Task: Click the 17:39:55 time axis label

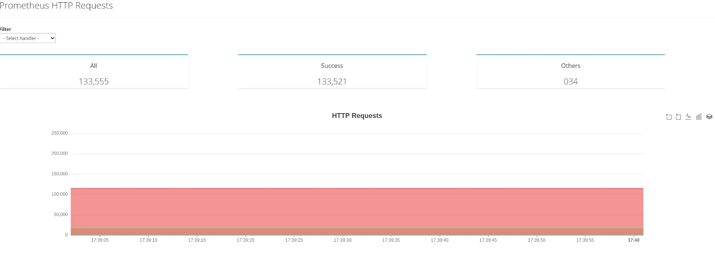Action: pos(585,240)
